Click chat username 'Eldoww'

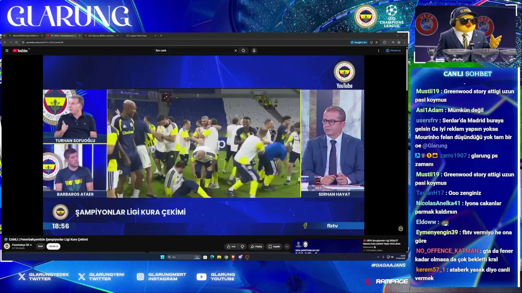[x=426, y=222]
